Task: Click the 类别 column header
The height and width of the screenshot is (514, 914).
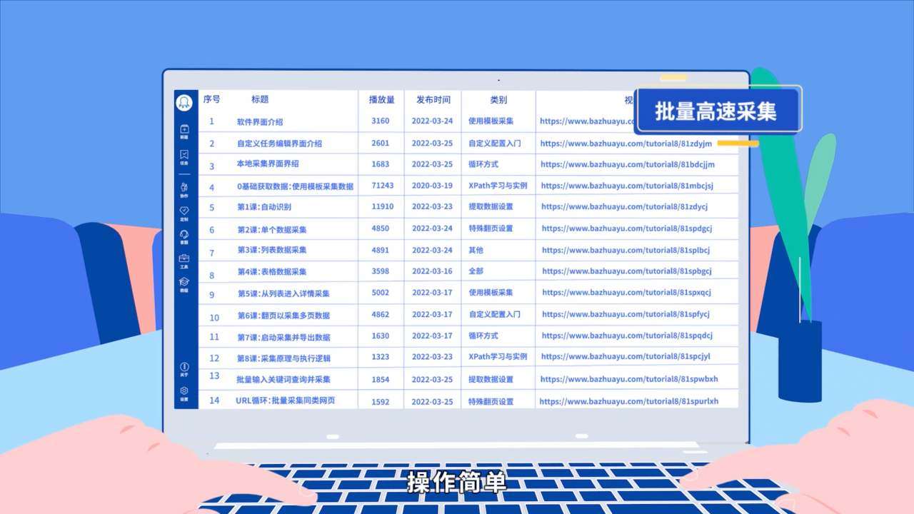Action: pyautogui.click(x=498, y=100)
